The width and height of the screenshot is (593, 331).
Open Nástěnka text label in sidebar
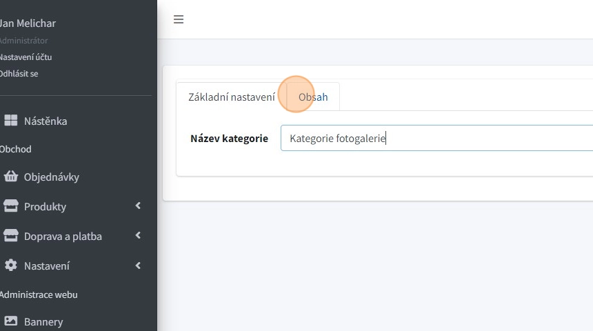46,121
